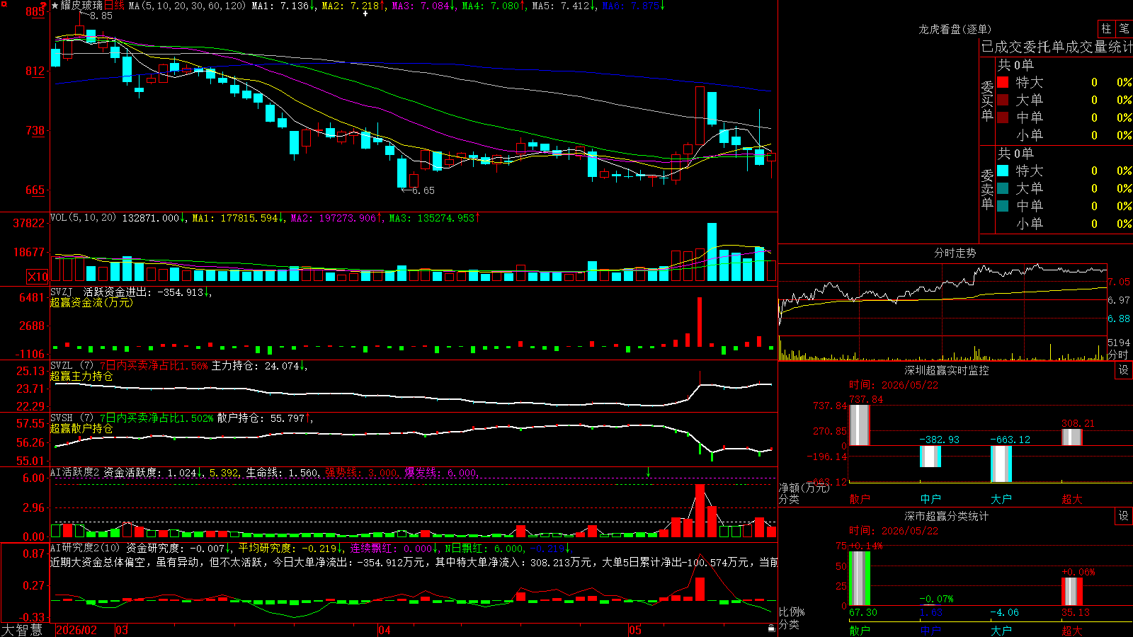Open 设 settings for 深圳超赢实时监控
The image size is (1133, 637).
point(1124,370)
